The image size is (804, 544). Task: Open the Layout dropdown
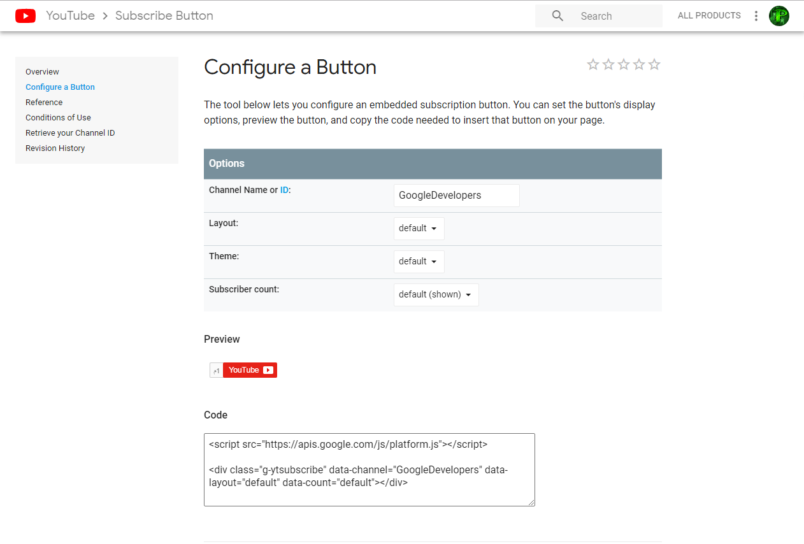[419, 229]
